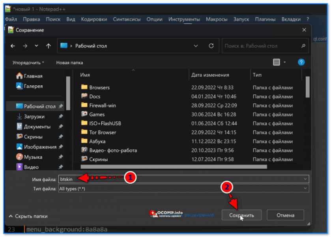Open the Плагины menu
The image size is (331, 237).
[265, 19]
